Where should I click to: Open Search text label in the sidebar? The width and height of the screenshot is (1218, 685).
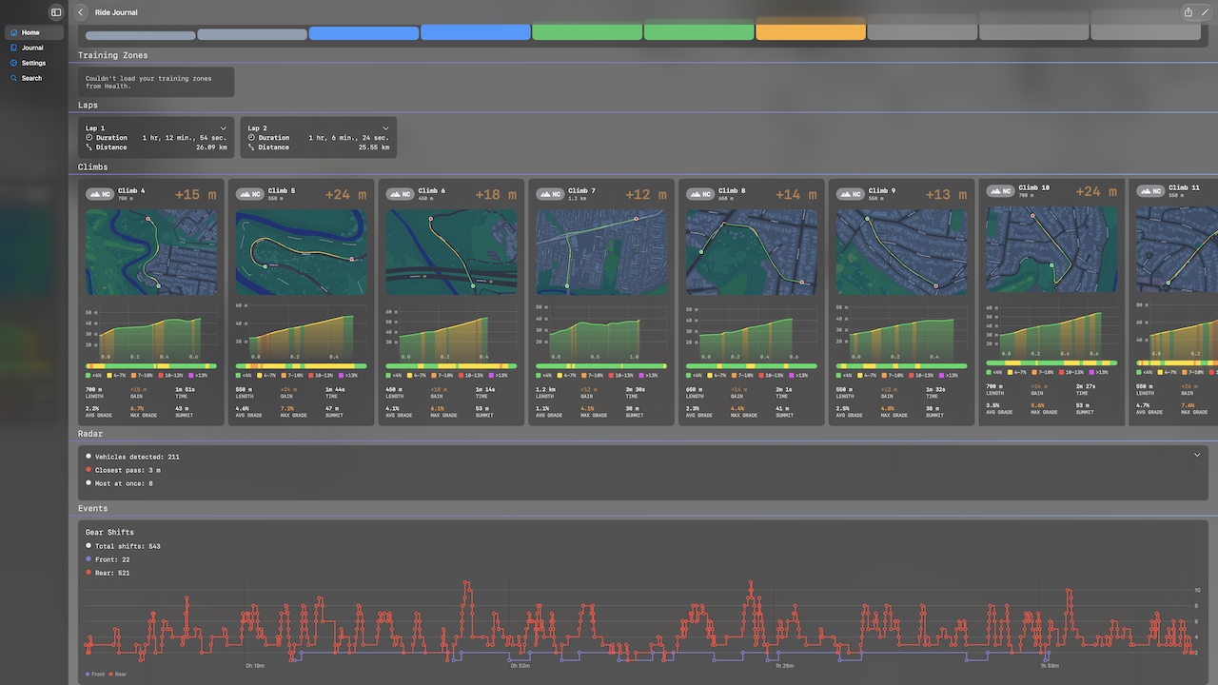pos(32,78)
